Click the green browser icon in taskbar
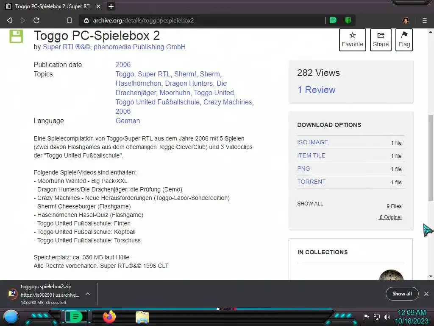The height and width of the screenshot is (326, 434). point(75,317)
